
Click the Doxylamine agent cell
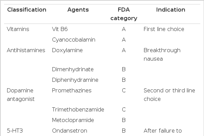[x=67, y=50]
